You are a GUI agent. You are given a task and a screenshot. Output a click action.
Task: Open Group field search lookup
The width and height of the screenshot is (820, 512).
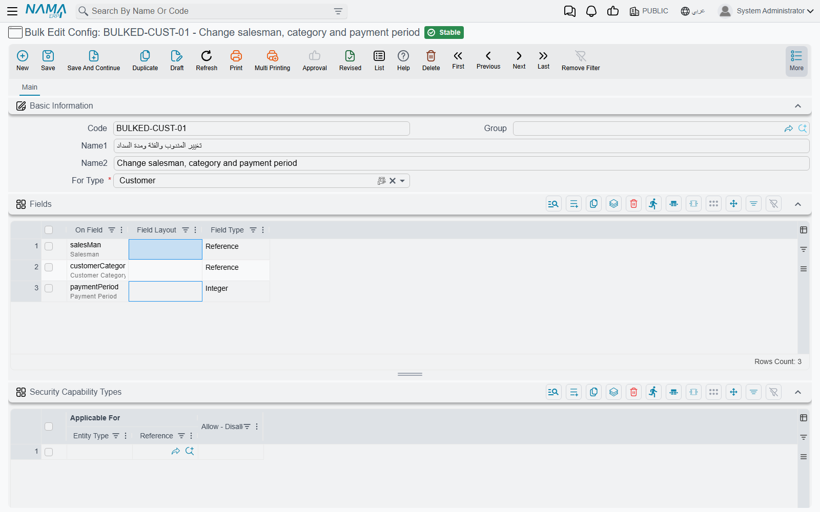[803, 129]
